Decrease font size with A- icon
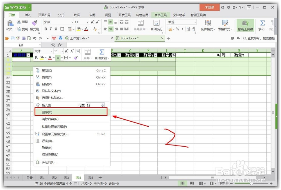Image resolution: width=281 pixels, height=190 pixels. click(x=98, y=22)
